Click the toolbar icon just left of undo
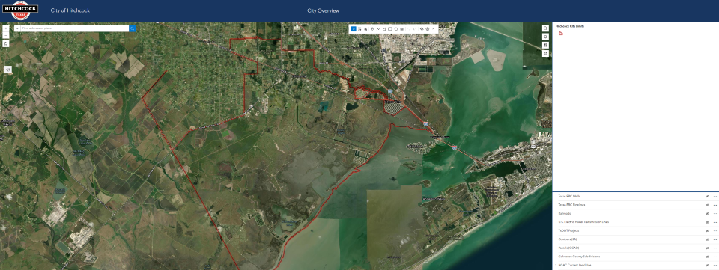 tap(401, 29)
